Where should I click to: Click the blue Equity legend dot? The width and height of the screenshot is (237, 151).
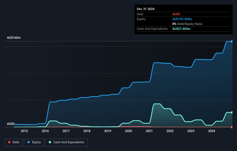[29, 142]
